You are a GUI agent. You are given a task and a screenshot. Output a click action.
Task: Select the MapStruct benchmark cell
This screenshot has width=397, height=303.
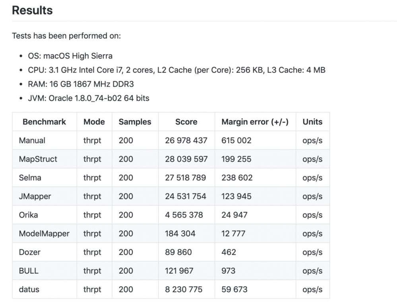(38, 159)
